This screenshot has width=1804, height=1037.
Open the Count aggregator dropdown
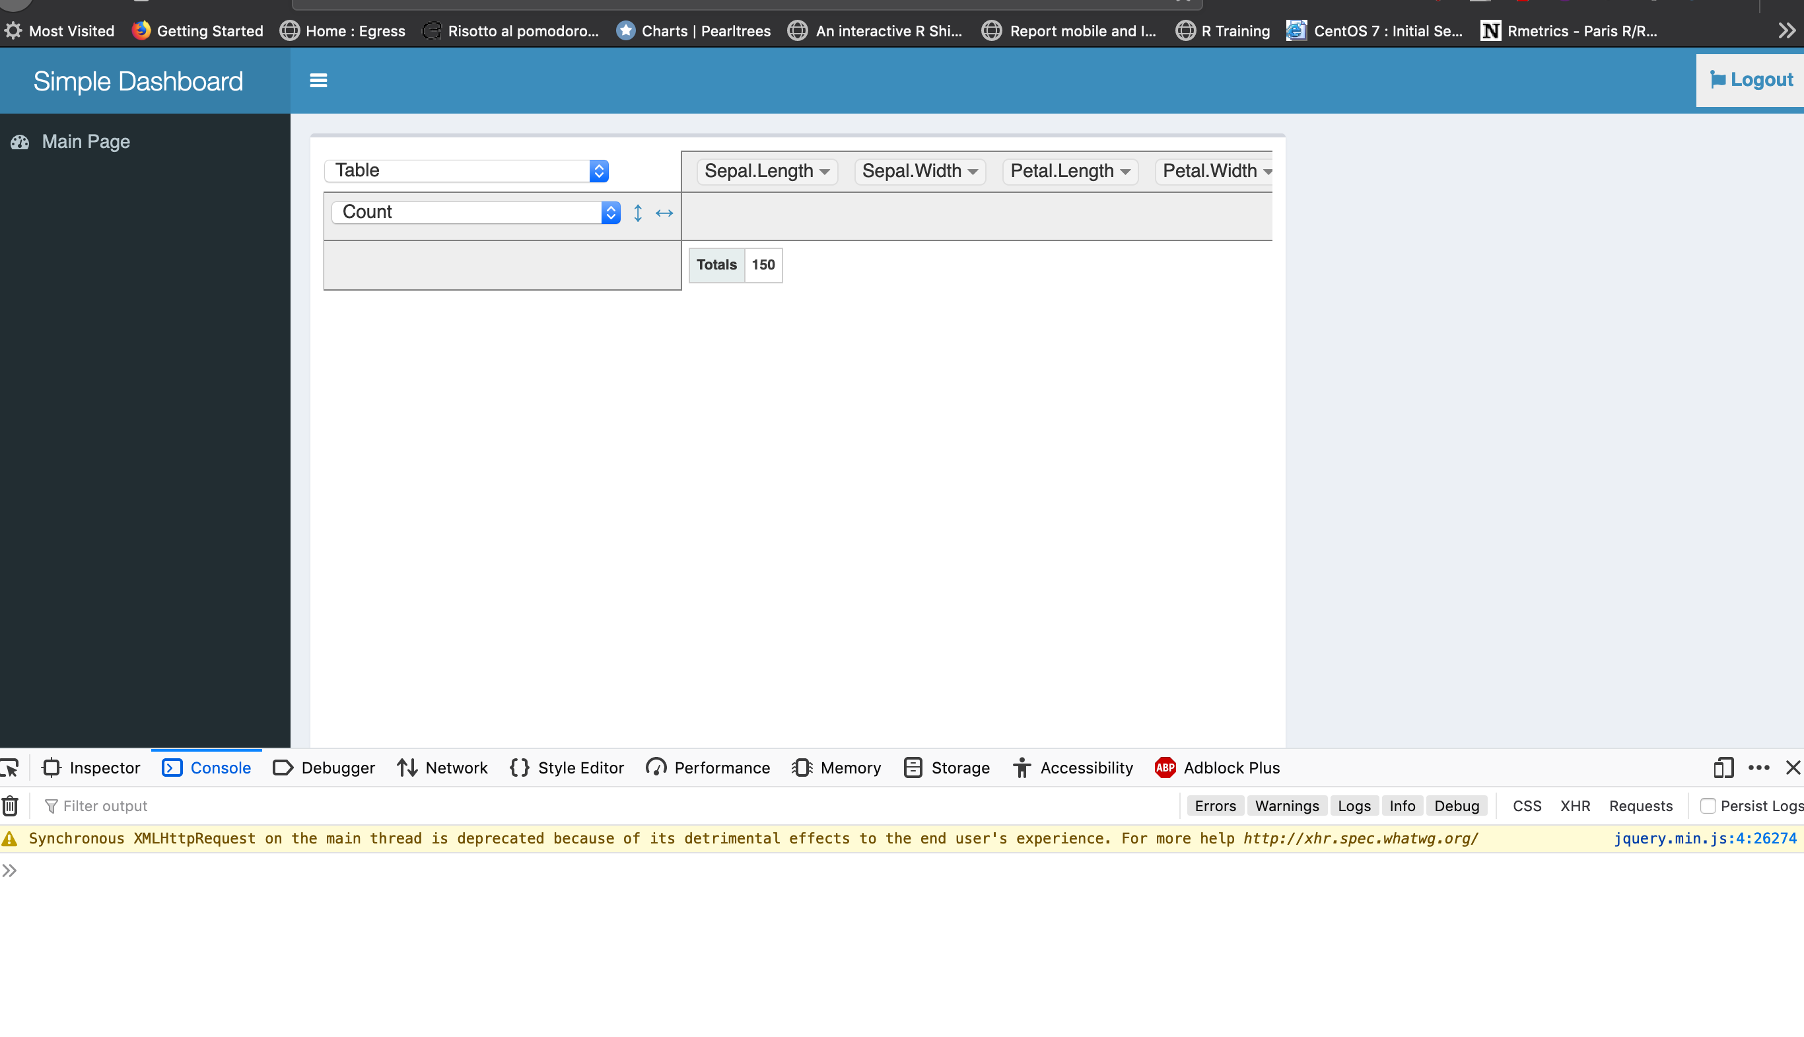(x=475, y=212)
